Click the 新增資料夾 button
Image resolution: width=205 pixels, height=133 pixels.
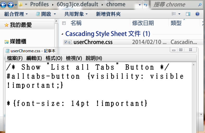pyautogui.click(x=108, y=14)
